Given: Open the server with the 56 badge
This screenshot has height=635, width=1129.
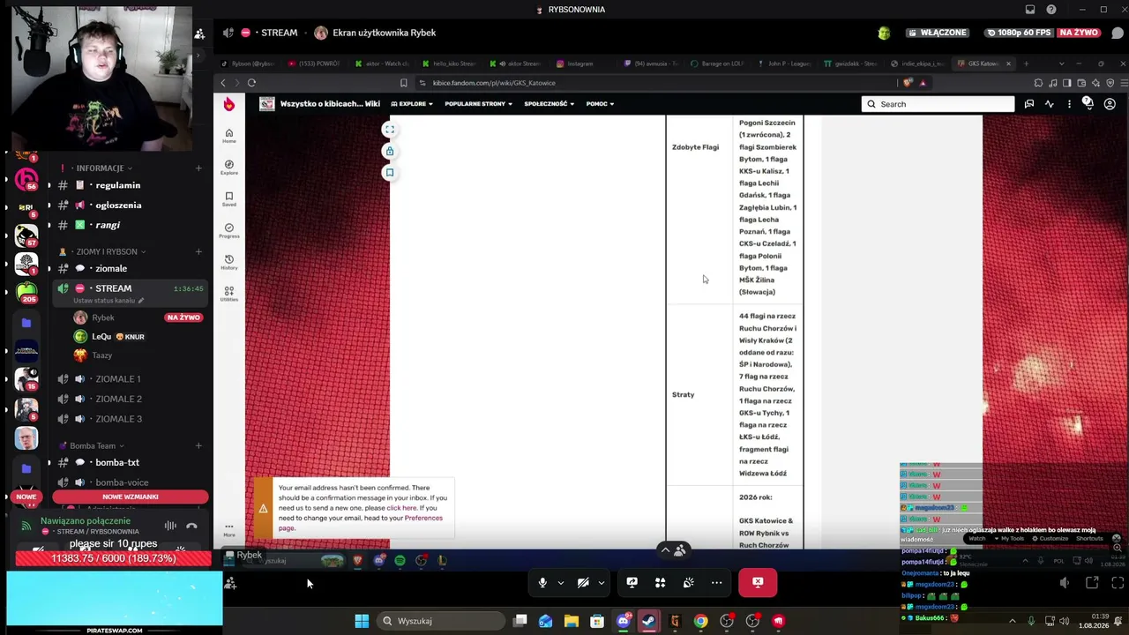Looking at the screenshot, I should [26, 180].
